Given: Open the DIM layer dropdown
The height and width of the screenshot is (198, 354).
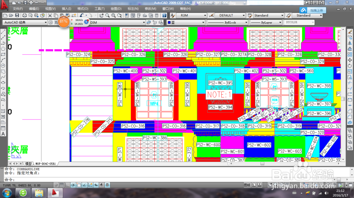Looking at the screenshot, I should pos(117,23).
